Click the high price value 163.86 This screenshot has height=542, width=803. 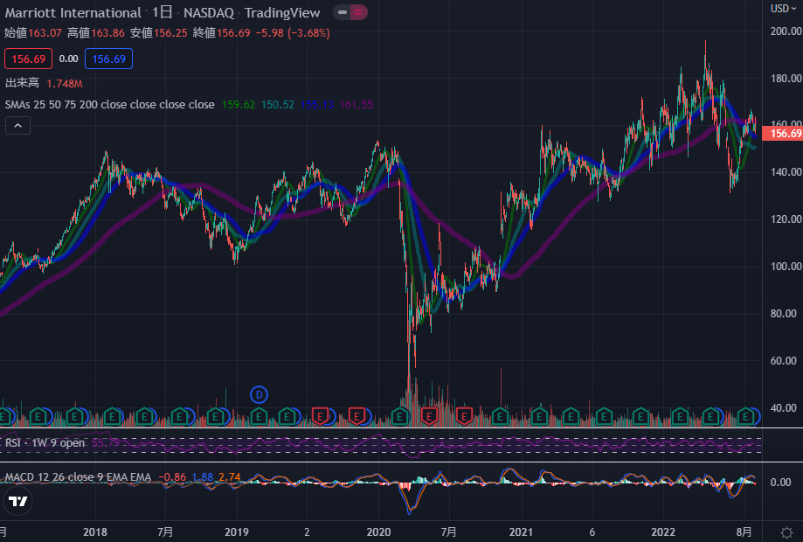[x=108, y=33]
